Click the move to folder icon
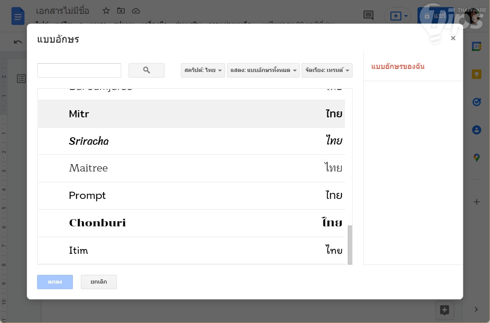 [x=121, y=11]
